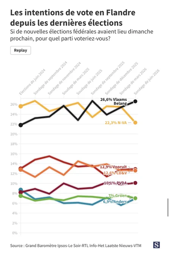Select the Vlaams Belang black endpoint dot

tap(135, 101)
